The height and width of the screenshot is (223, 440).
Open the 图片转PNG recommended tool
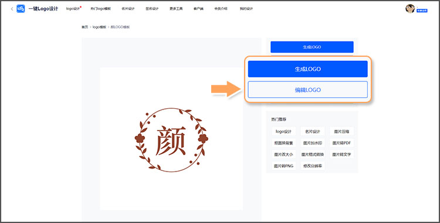click(283, 166)
